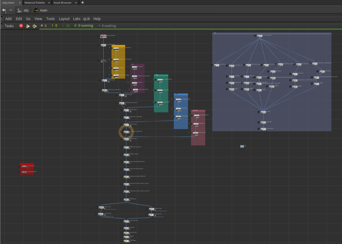
Task: Open the Labs menu
Action: click(x=77, y=19)
